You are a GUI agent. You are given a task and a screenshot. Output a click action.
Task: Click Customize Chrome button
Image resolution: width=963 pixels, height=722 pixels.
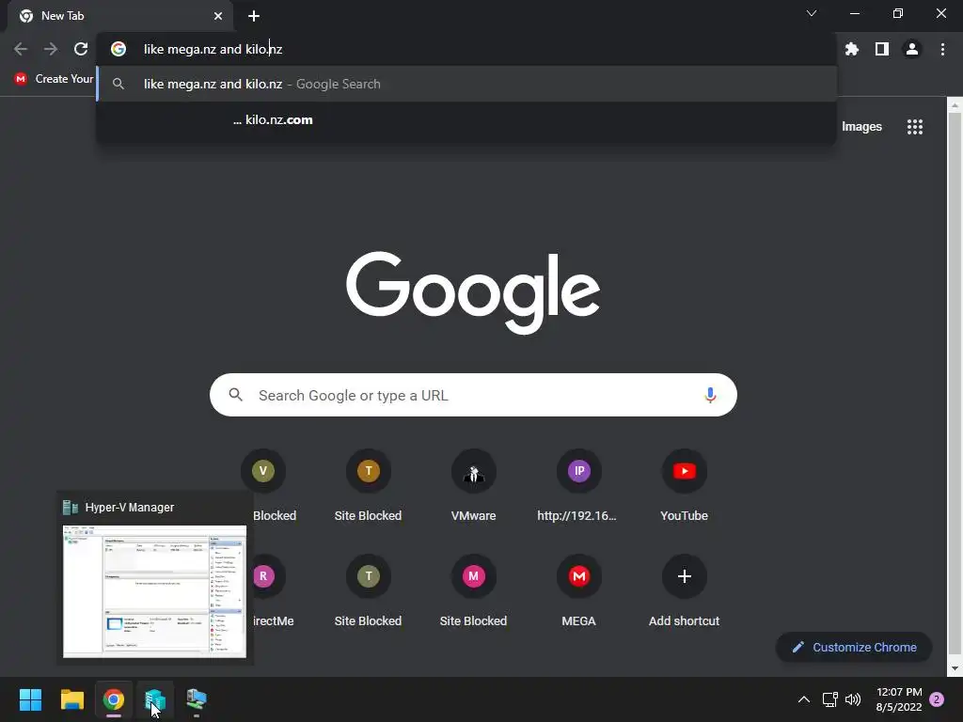click(854, 647)
